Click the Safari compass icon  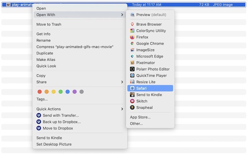click(132, 88)
